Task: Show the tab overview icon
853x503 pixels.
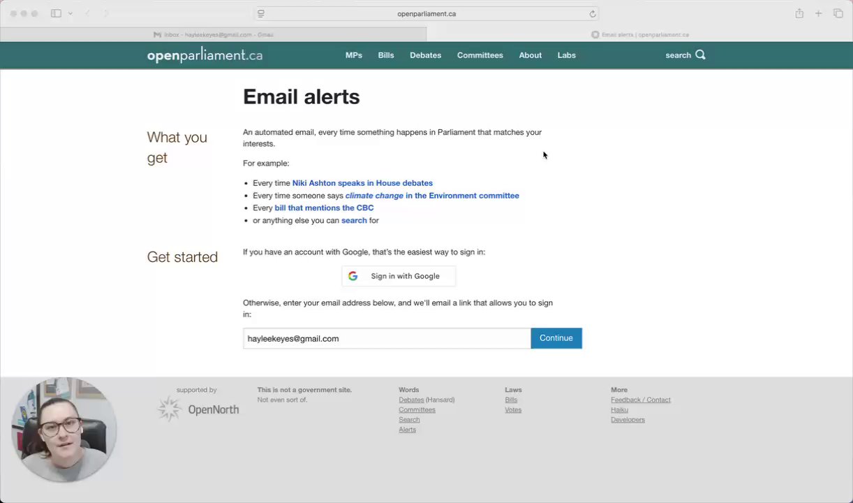Action: pyautogui.click(x=838, y=13)
